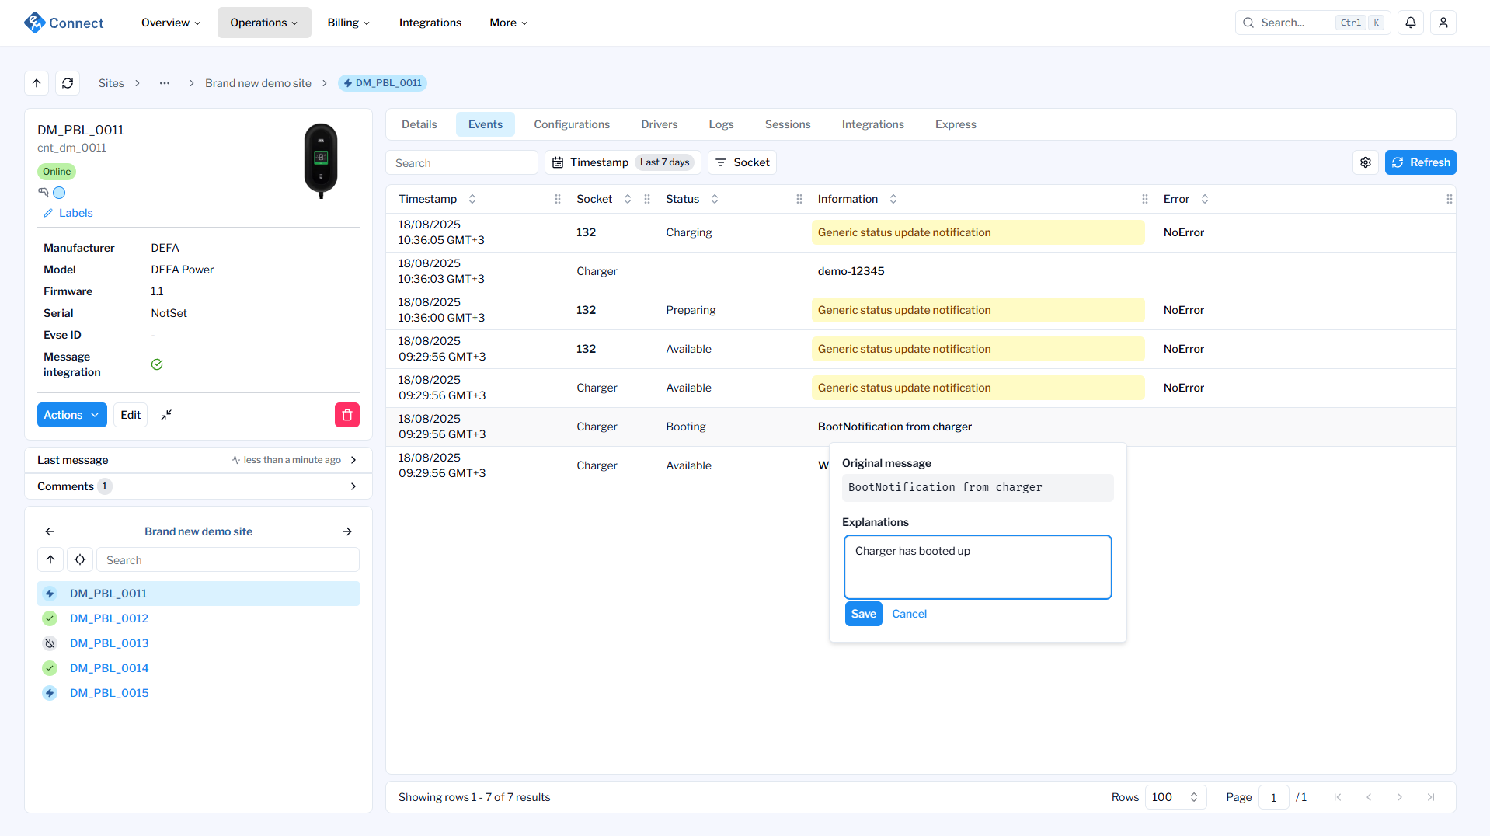This screenshot has height=836, width=1490.
Task: Save the explanation text
Action: (x=863, y=614)
